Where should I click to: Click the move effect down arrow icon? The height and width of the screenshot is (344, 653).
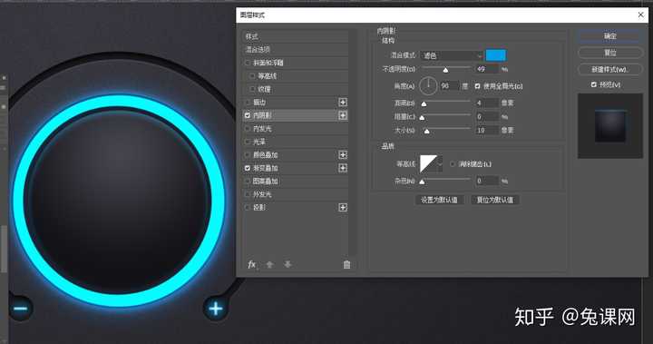[288, 264]
